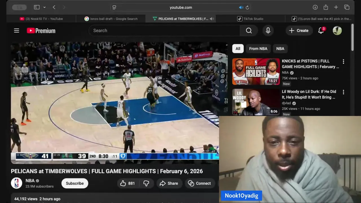Open the page reader icon in address bar
Viewport: 361px width, 203px height.
[x=114, y=7]
